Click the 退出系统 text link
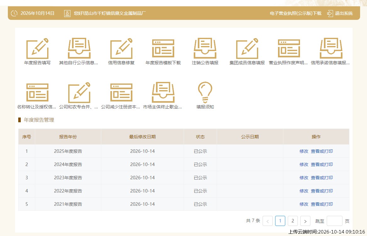The height and width of the screenshot is (236, 367). (x=344, y=13)
